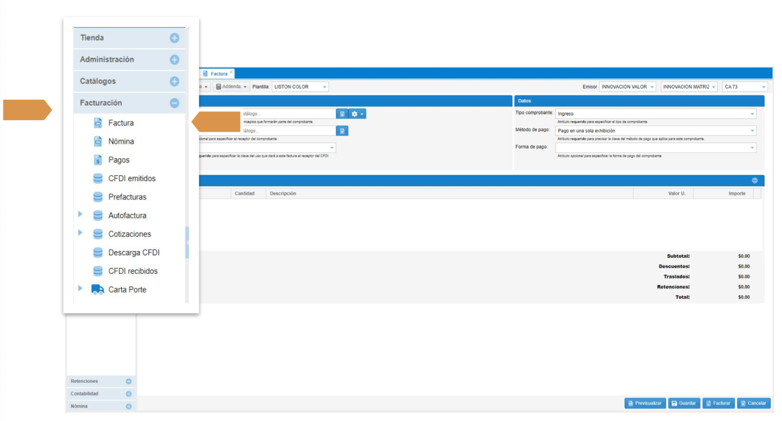Open the Tipo comprobante dropdown
Screen dimensions: 782x421
tap(752, 114)
